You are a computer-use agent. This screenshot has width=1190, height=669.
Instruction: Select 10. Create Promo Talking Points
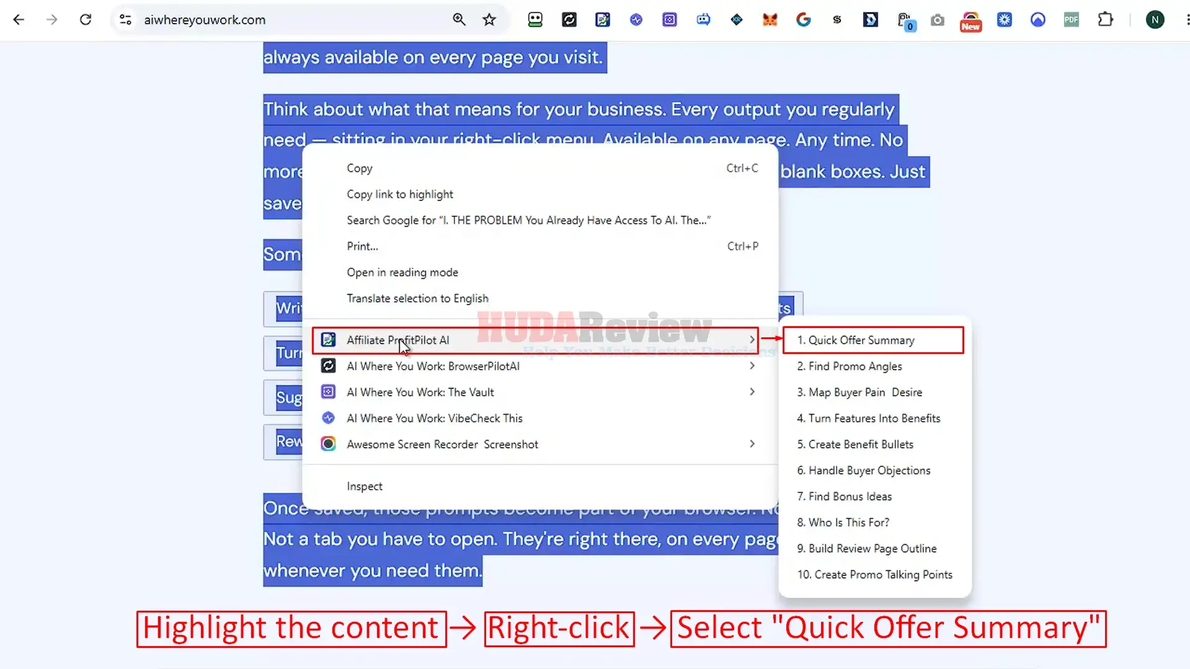click(875, 574)
